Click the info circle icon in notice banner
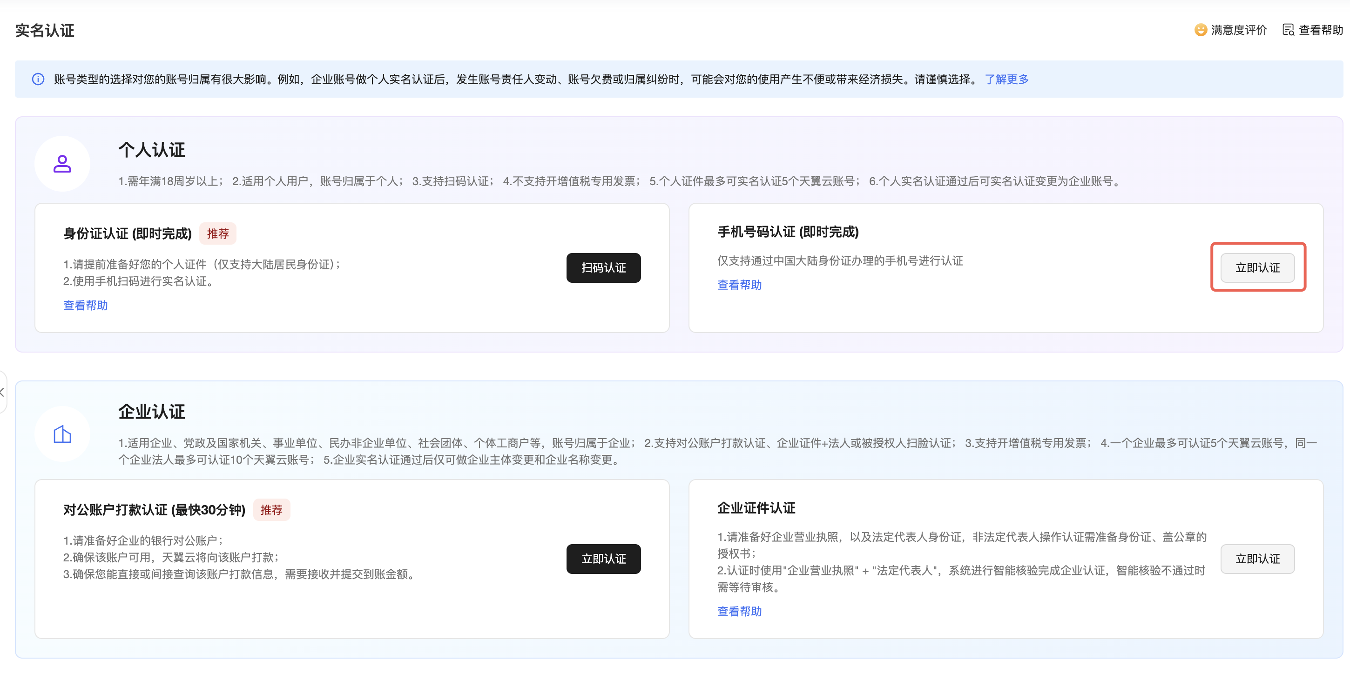Image resolution: width=1350 pixels, height=693 pixels. point(38,79)
